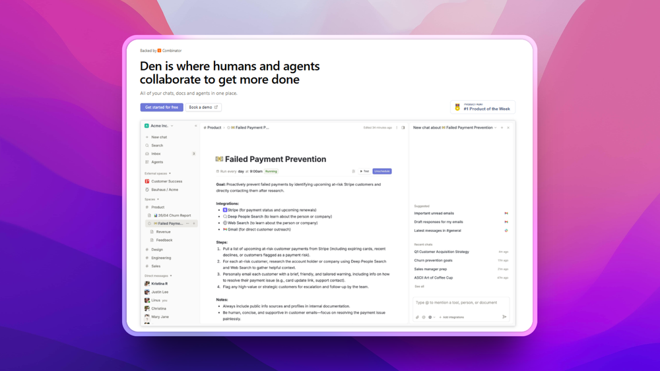Click the Failed Payment Prevention title emoji
The width and height of the screenshot is (660, 371).
coord(219,159)
